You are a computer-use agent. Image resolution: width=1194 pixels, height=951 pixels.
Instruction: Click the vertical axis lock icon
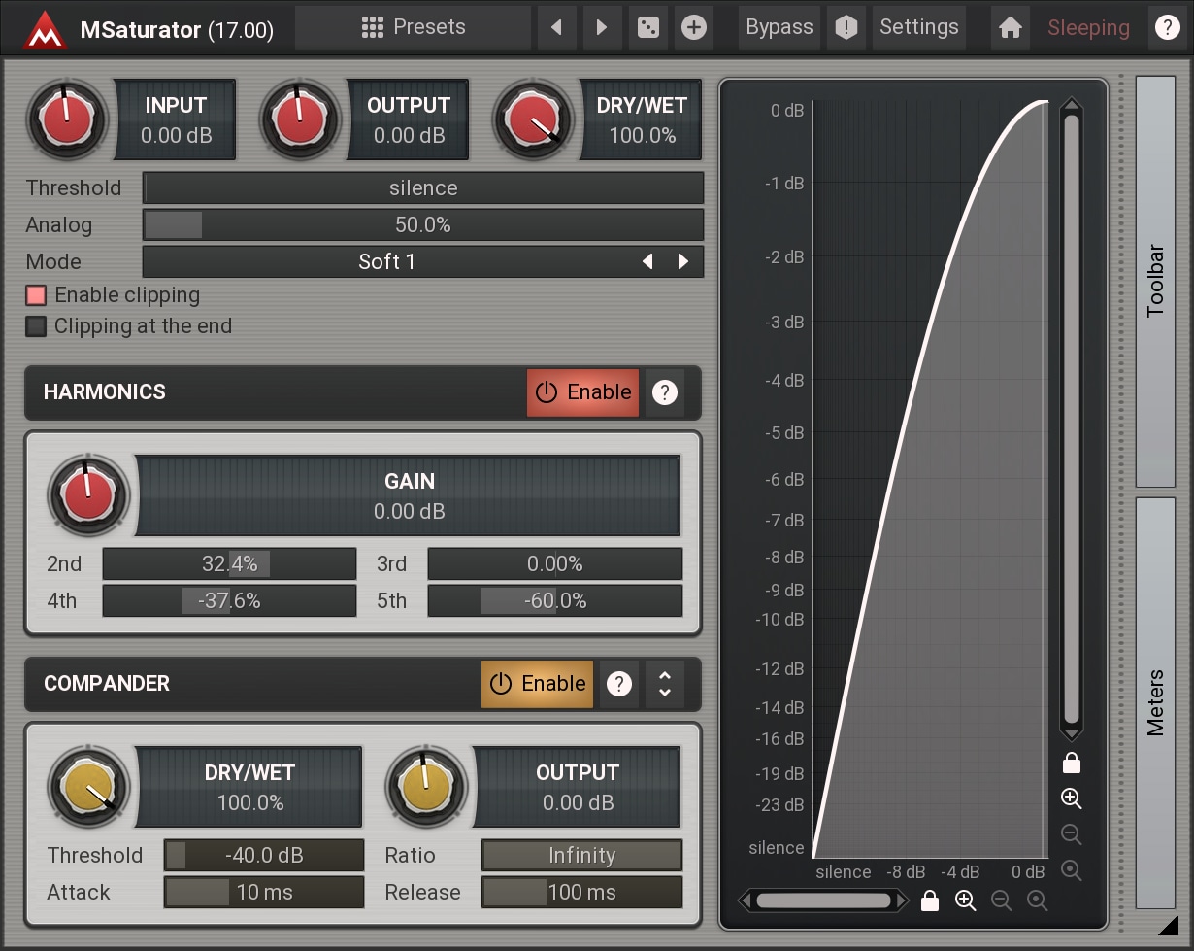click(1072, 763)
